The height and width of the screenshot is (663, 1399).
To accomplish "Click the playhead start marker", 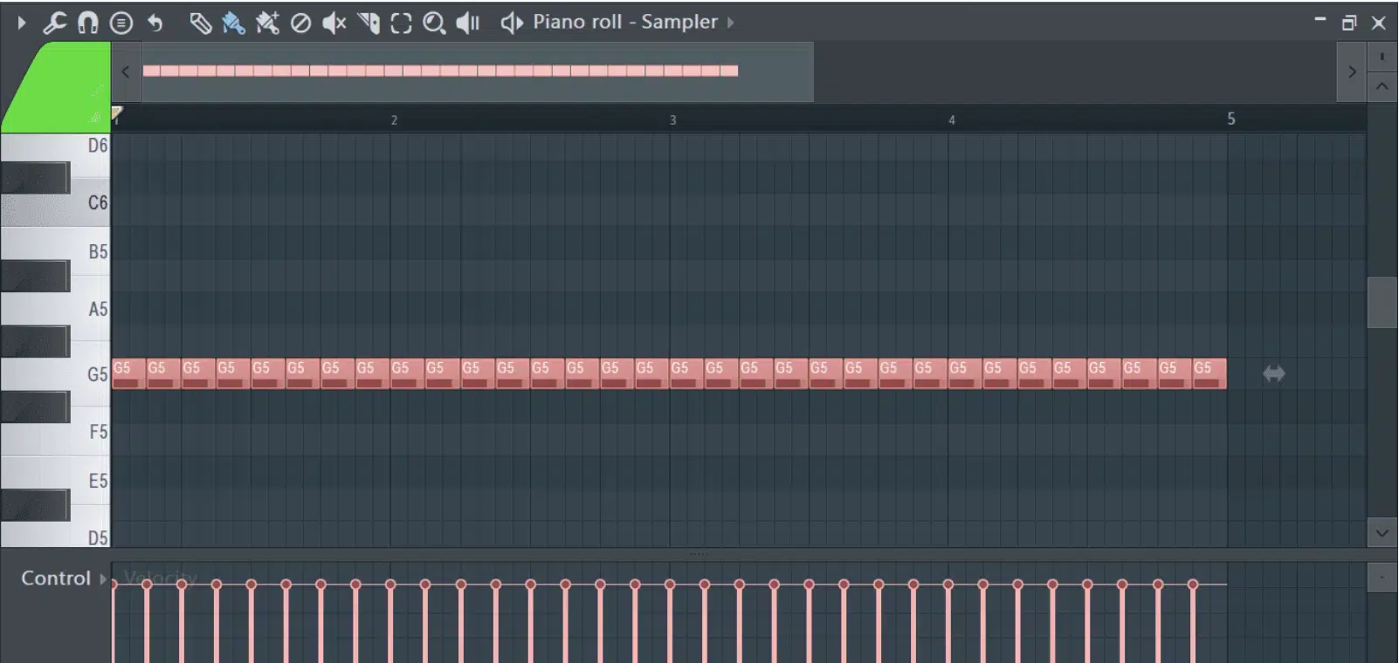I will (x=116, y=113).
